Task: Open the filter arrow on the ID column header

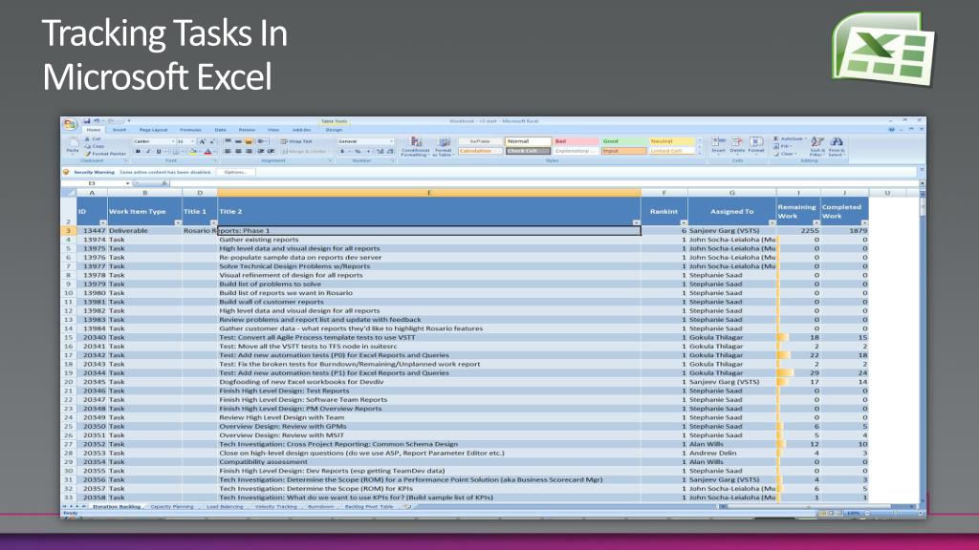Action: click(102, 222)
